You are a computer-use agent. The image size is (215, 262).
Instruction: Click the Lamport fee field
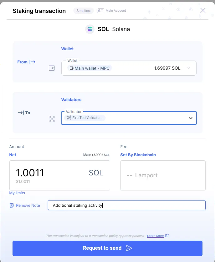click(x=163, y=175)
